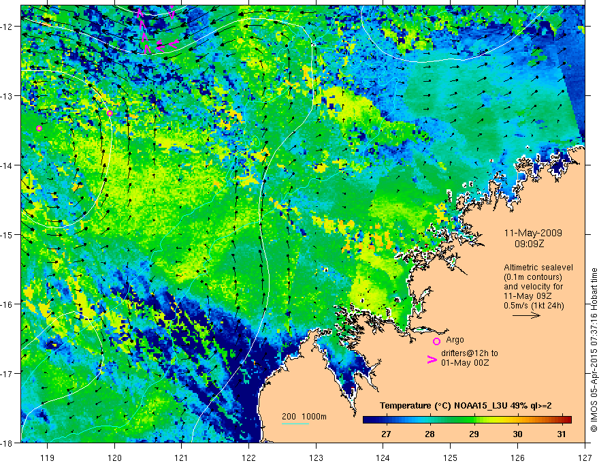Click the latitude axis label '-13'
The image size is (599, 463).
[x=8, y=96]
